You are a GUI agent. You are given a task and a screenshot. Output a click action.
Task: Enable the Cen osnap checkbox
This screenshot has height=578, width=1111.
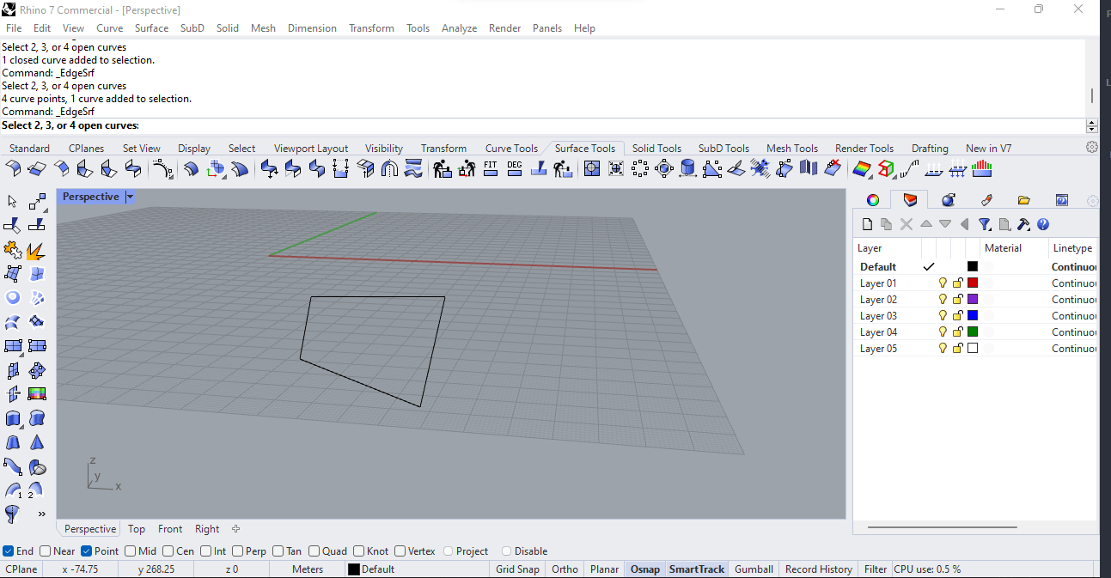[x=168, y=551]
